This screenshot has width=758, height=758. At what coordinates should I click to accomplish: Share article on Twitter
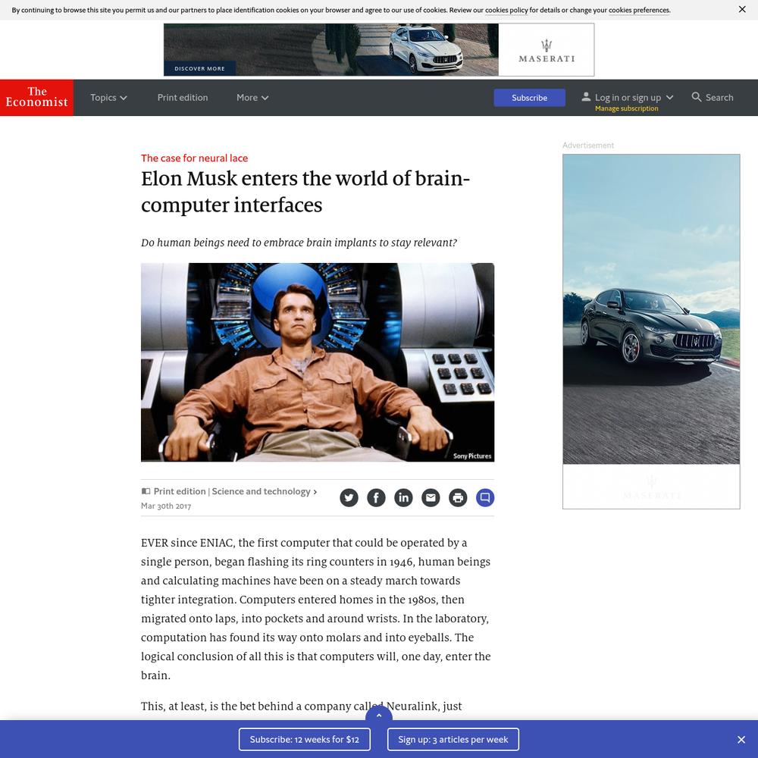(x=349, y=497)
